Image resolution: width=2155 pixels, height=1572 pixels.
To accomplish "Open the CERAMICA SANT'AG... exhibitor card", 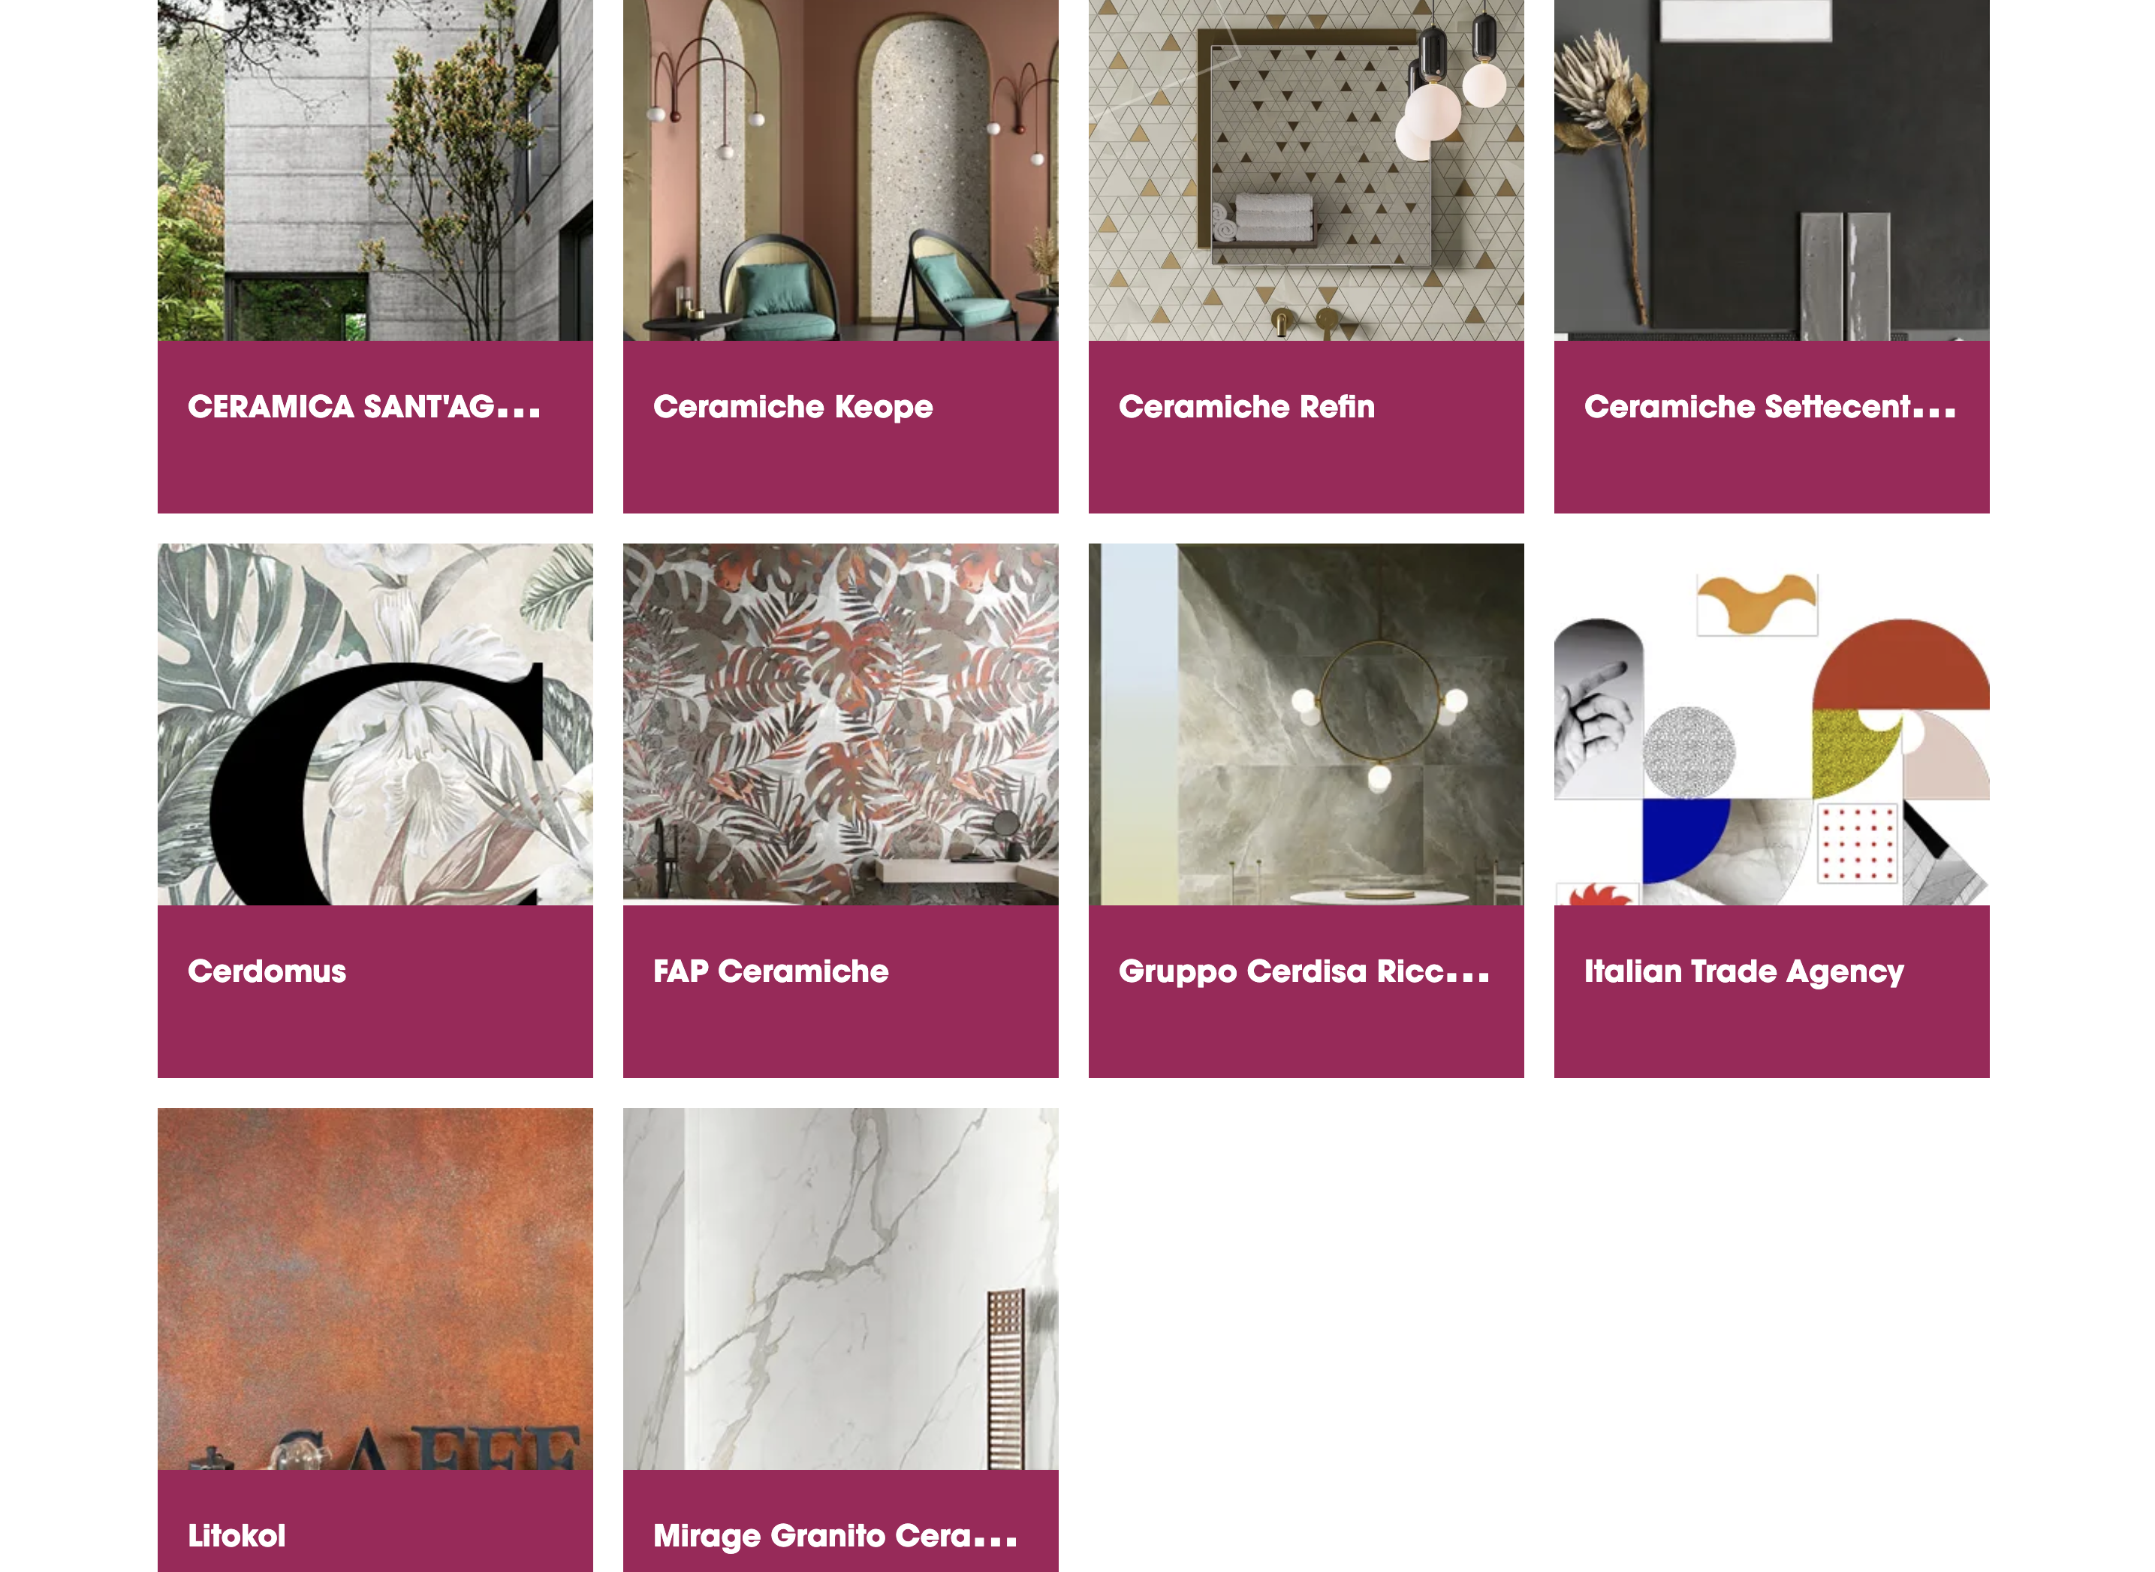I will [x=375, y=257].
